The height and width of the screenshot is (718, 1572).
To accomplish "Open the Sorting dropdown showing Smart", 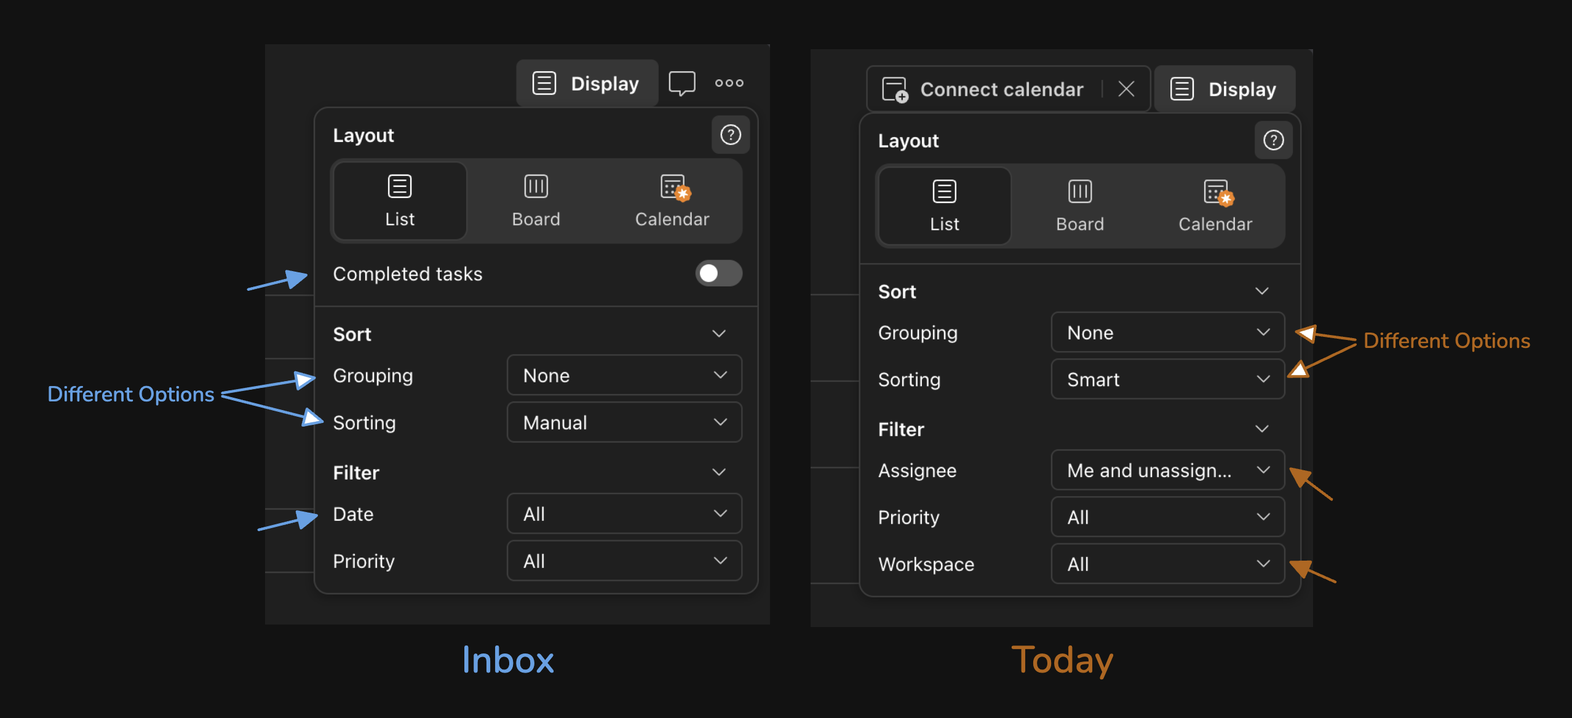I will coord(1167,379).
